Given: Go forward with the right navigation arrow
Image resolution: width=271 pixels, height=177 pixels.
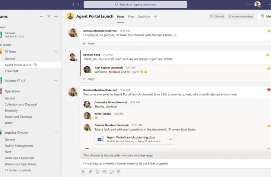Looking at the screenshot, I should click(79, 4).
